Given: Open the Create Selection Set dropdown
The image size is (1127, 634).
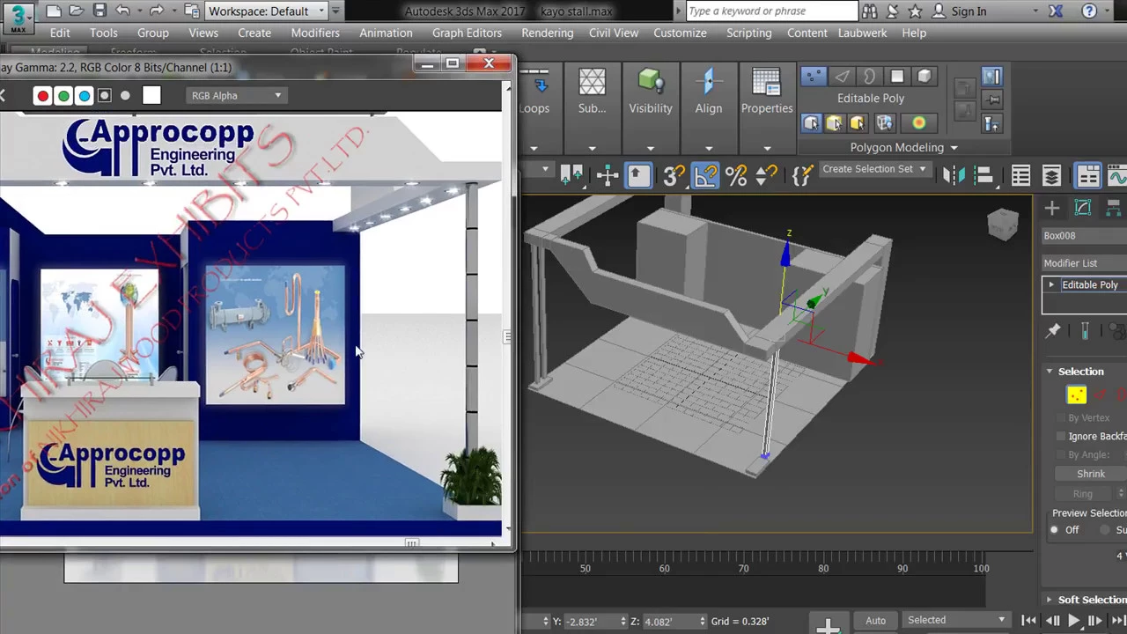Looking at the screenshot, I should point(874,169).
